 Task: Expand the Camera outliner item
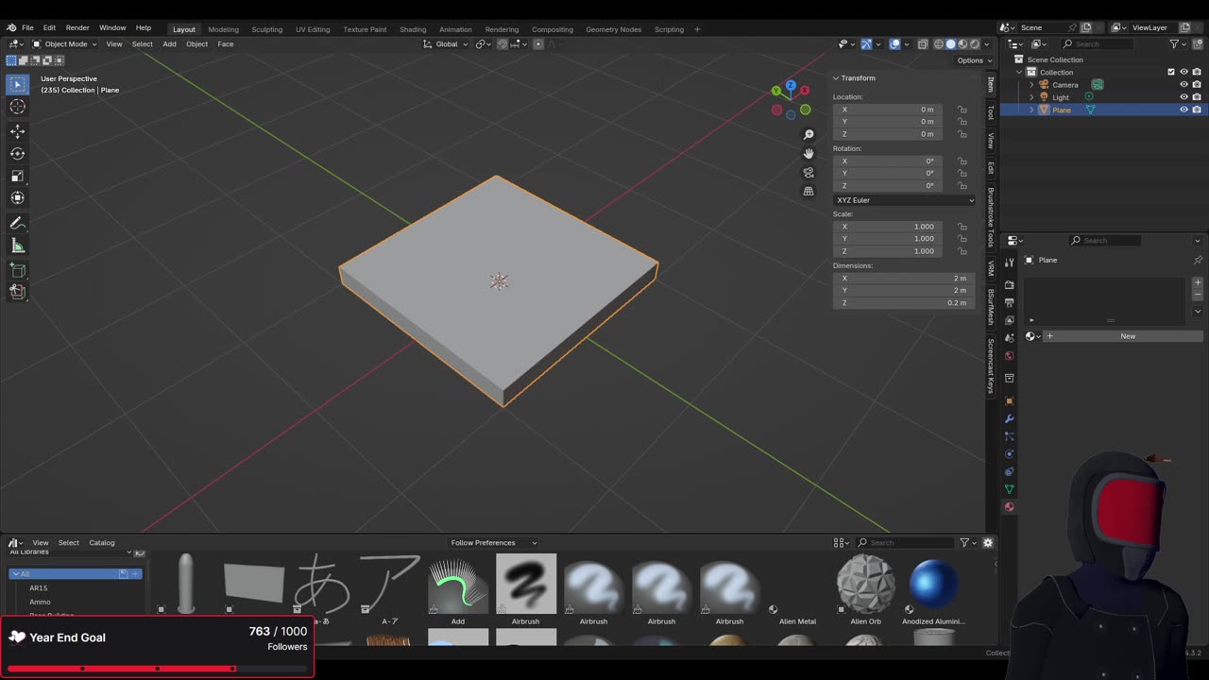(1031, 85)
